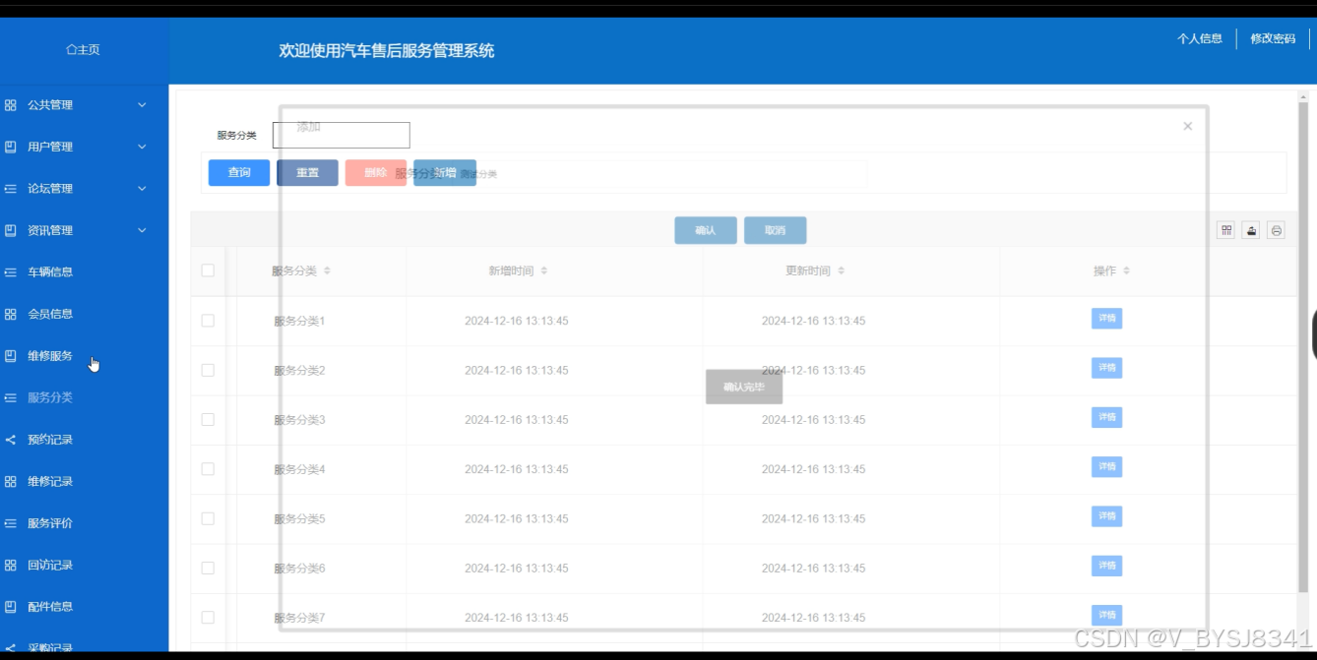Screen dimensions: 1317x660
Task: Click the 服务分类6 cell in the table
Action: coord(299,569)
